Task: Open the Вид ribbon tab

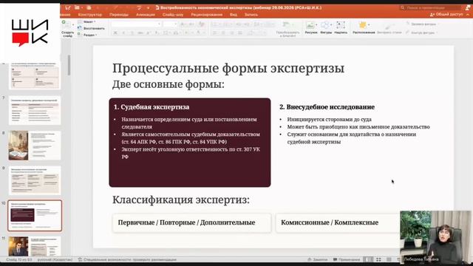Action: [234, 15]
